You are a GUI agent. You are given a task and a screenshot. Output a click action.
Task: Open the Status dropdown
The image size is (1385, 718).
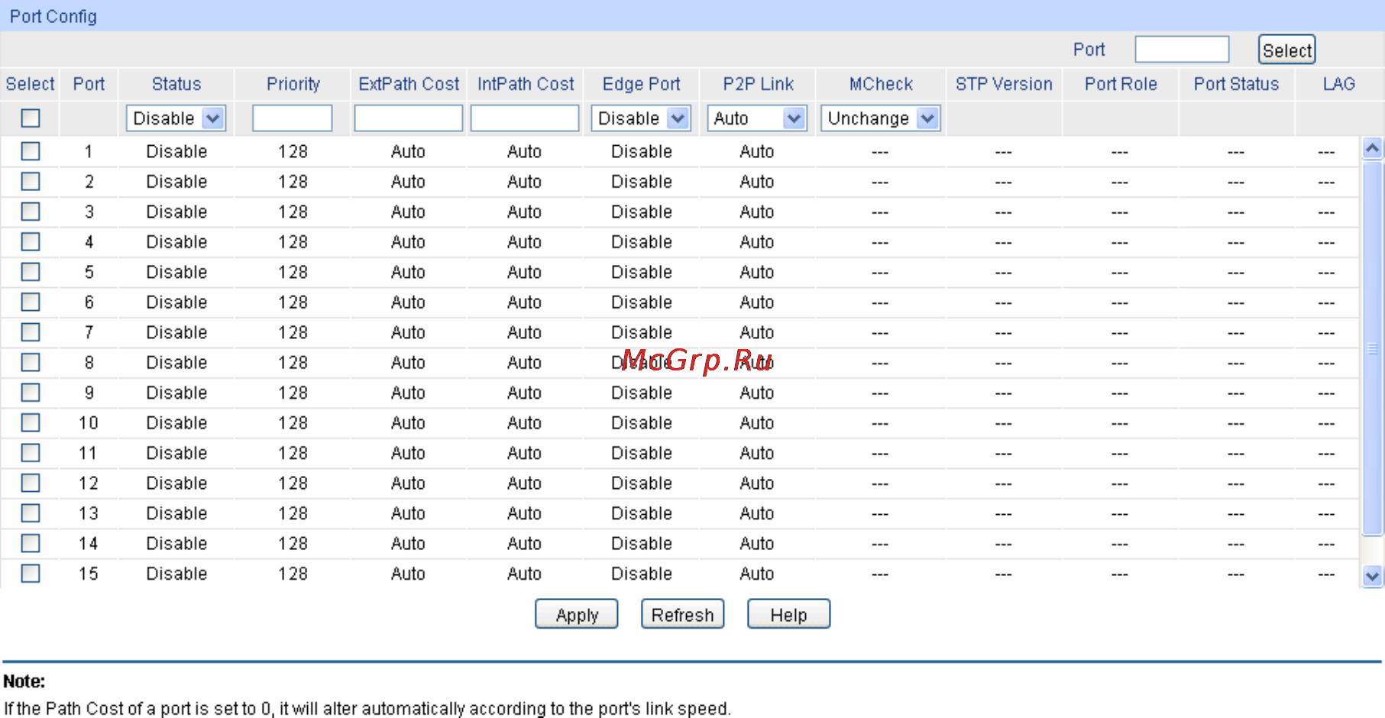pyautogui.click(x=176, y=118)
